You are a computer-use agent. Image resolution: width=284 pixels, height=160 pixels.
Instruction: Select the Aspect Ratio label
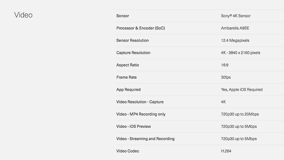coord(127,65)
